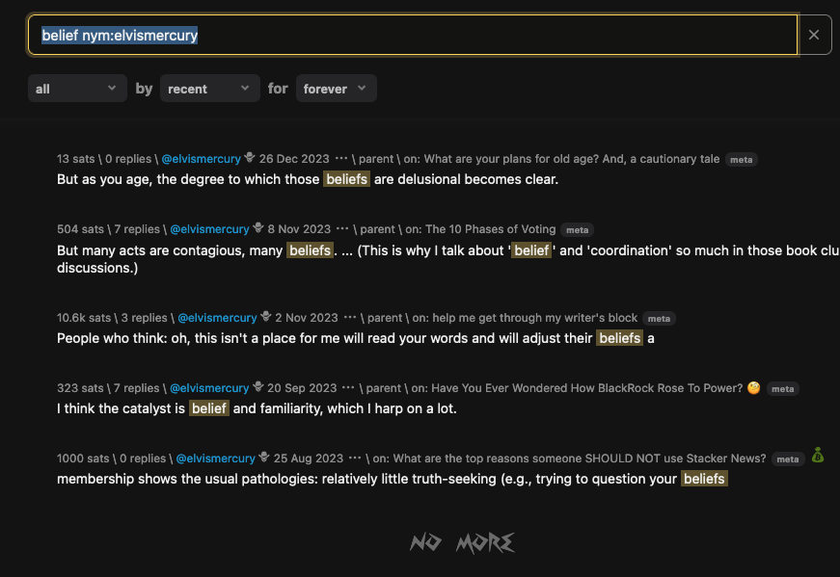
Task: Expand the 'recent' sort order dropdown
Action: (x=209, y=89)
